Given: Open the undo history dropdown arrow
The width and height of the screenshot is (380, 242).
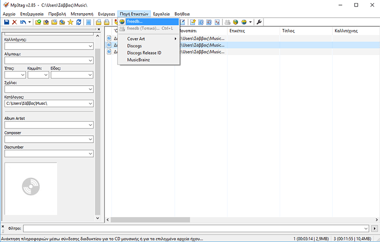Looking at the screenshot, I should [x=29, y=22].
